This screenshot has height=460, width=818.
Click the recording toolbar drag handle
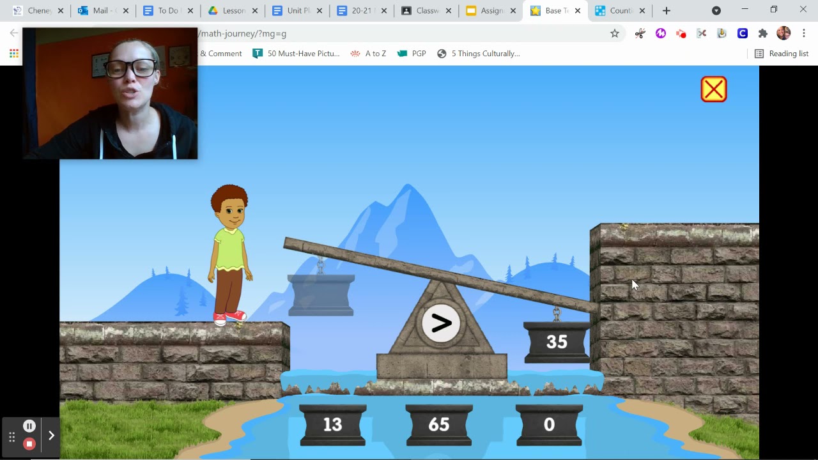(12, 437)
